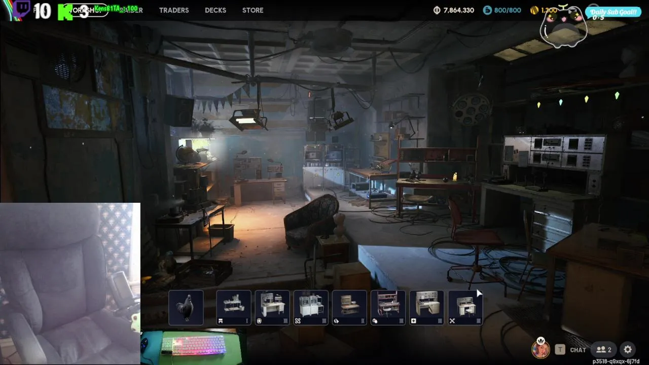Open the player profile avatar
This screenshot has width=649, height=365.
540,349
